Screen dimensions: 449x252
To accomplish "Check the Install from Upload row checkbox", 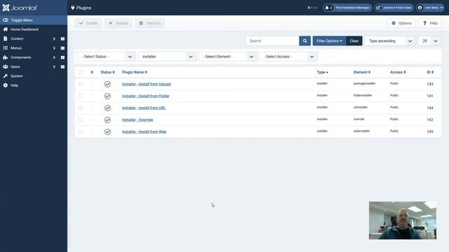I will click(x=81, y=84).
